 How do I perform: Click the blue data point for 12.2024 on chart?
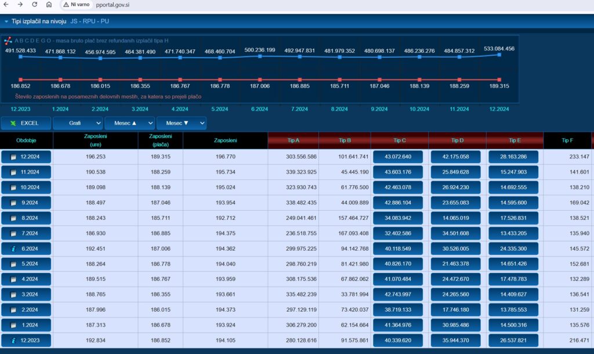(x=499, y=55)
